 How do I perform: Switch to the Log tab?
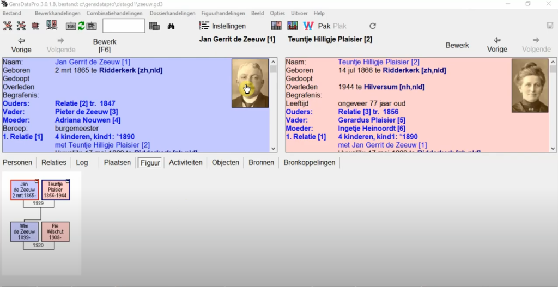click(x=82, y=162)
